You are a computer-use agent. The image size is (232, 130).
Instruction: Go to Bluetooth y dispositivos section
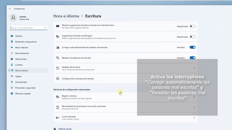tap(28, 42)
